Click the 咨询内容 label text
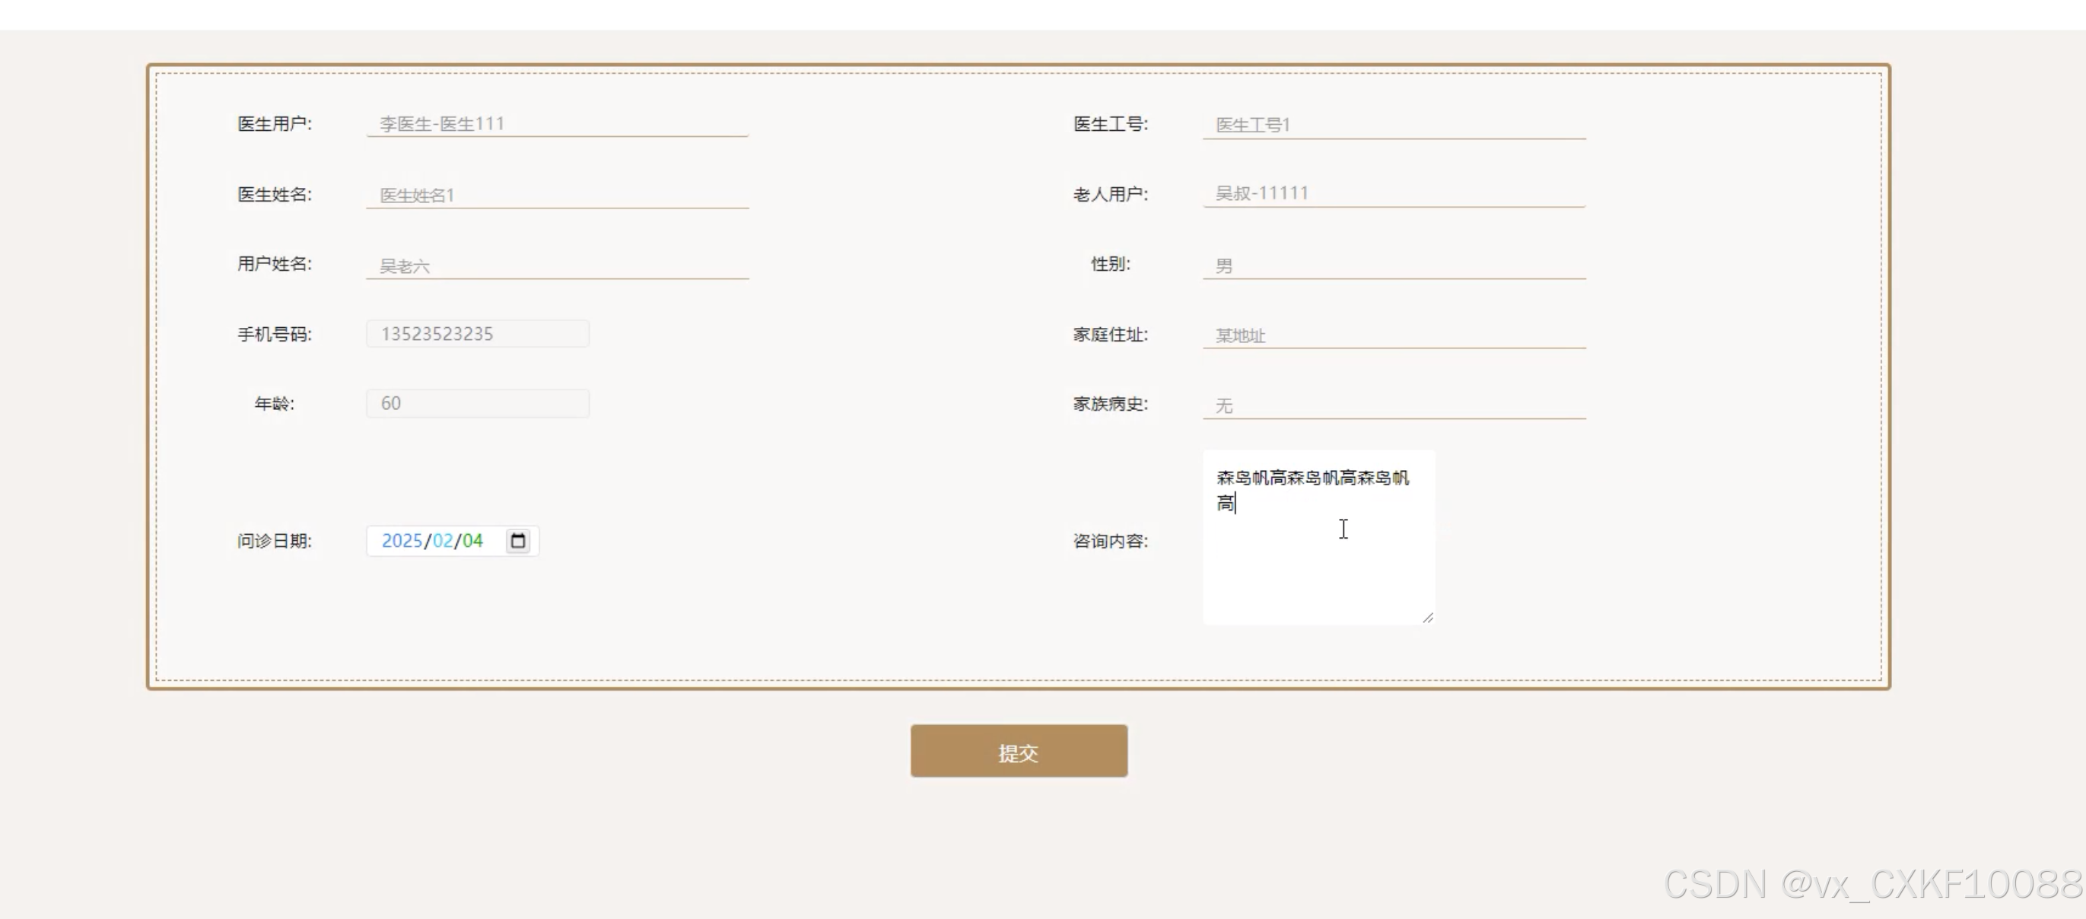The height and width of the screenshot is (919, 2086). (1110, 541)
